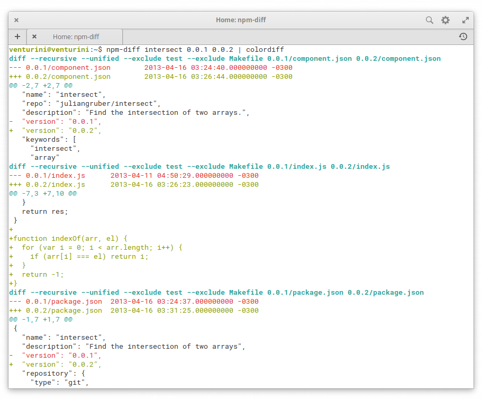This screenshot has width=482, height=399.
Task: Click the "--- 0.0.1/component.json" line
Action: [x=151, y=68]
